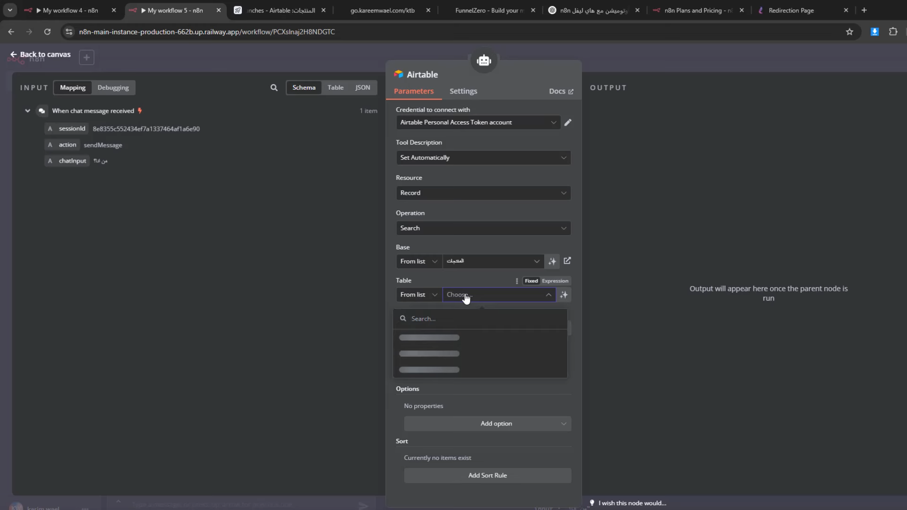
Task: Switch to the Settings tab
Action: pos(463,91)
